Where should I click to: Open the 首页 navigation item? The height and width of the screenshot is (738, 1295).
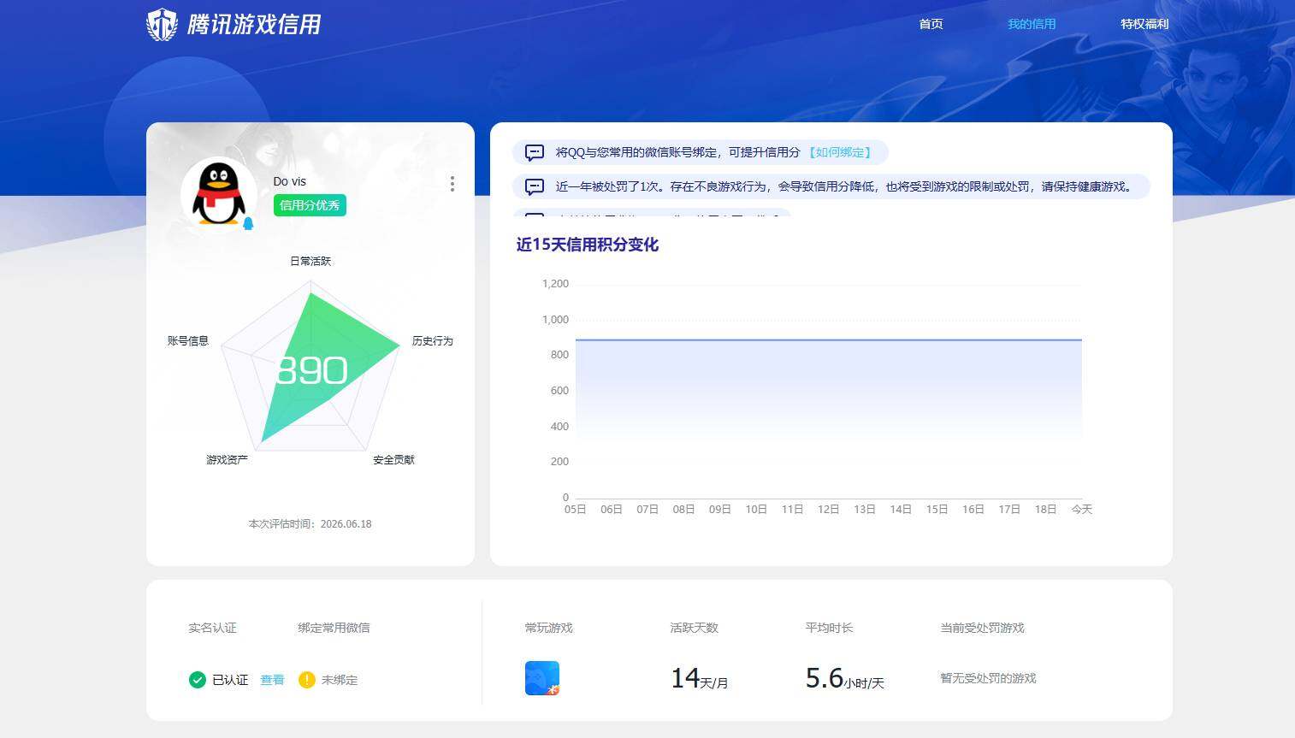pyautogui.click(x=931, y=24)
